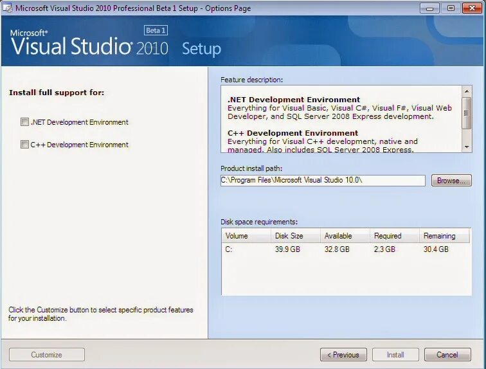Click the setup icon in title bar
The height and width of the screenshot is (369, 486).
coord(8,8)
